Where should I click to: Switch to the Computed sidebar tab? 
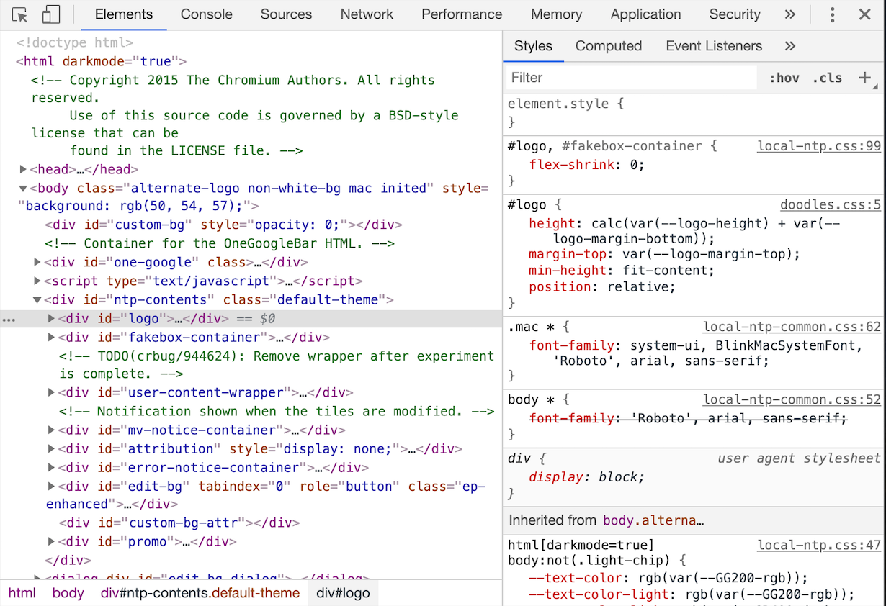tap(609, 46)
